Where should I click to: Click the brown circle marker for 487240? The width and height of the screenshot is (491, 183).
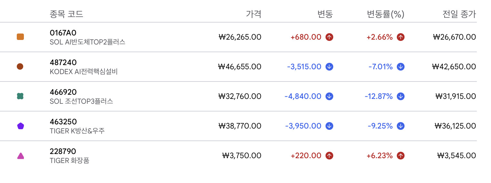coord(20,67)
